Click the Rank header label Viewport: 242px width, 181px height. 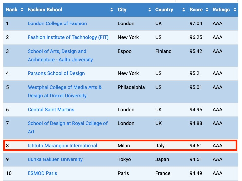[x=12, y=10]
